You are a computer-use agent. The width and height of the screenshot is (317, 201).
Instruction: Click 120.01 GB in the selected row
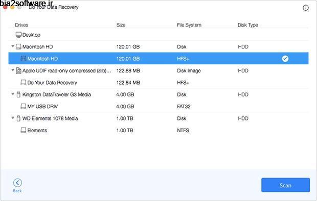coord(128,59)
